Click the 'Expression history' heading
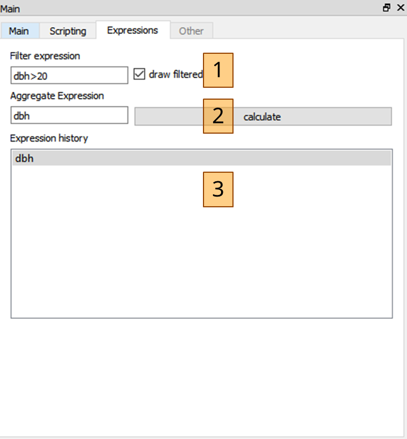This screenshot has width=407, height=439. pyautogui.click(x=49, y=138)
